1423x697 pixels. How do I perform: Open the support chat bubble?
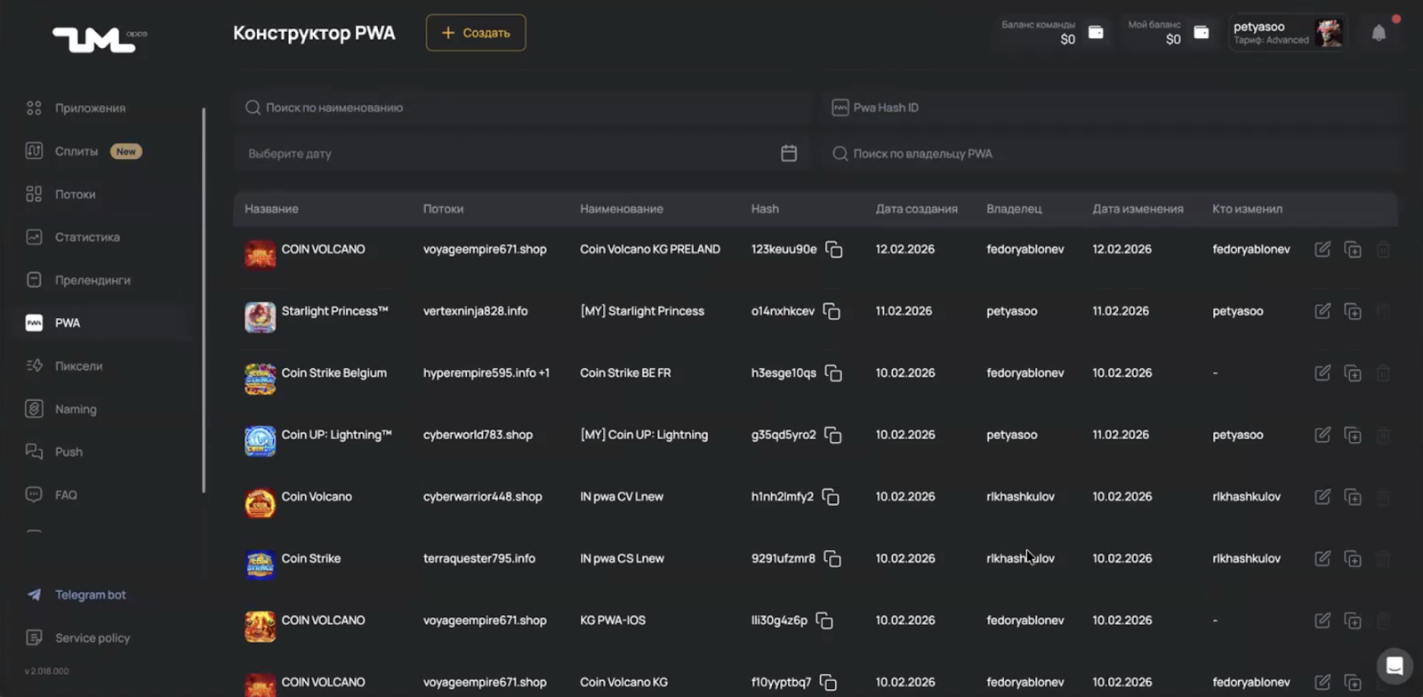click(1394, 665)
